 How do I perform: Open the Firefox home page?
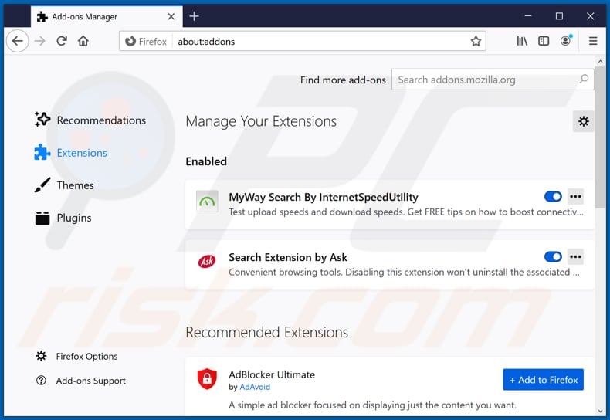(83, 41)
